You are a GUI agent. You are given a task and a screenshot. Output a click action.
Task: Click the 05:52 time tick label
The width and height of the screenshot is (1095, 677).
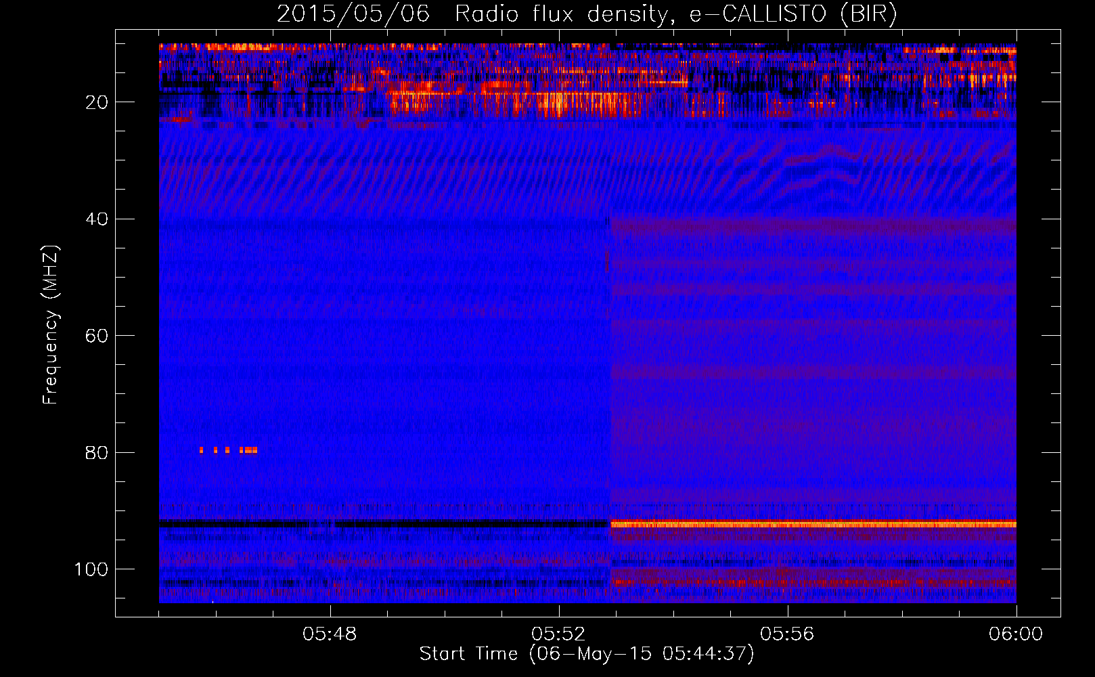tap(558, 634)
